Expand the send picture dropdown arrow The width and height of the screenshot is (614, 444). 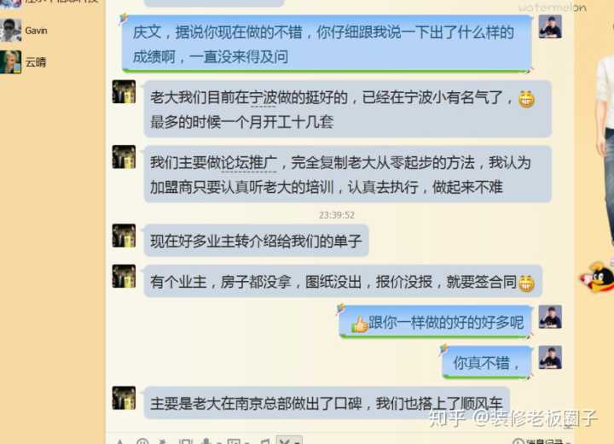click(247, 442)
